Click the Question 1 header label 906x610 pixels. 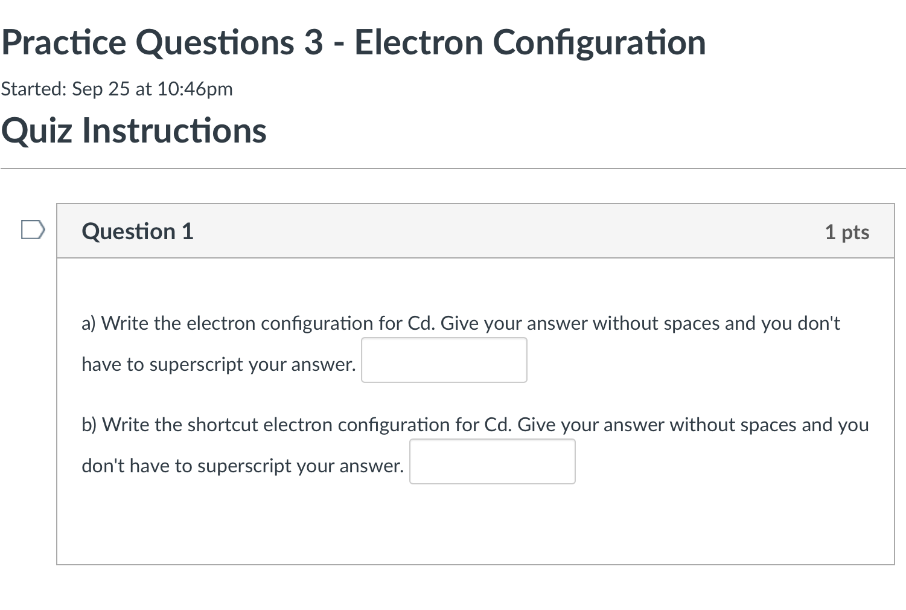[x=138, y=231]
